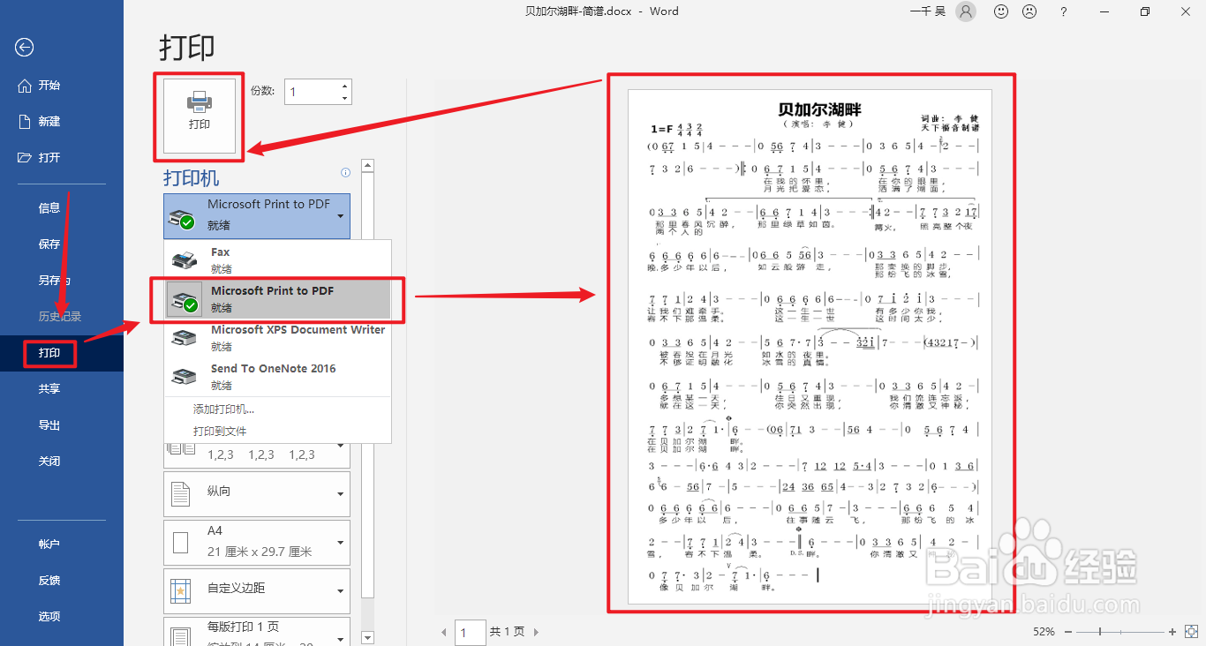Select the Fax printer from the list
1206x646 pixels.
(278, 259)
